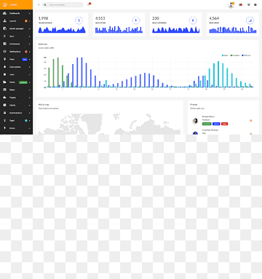Screen dimensions: 262x279
Task: Click the Forms folder icon in the sidebar
Action: point(4,82)
